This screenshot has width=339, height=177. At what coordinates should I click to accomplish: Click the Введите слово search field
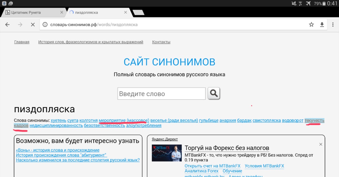pos(161,94)
